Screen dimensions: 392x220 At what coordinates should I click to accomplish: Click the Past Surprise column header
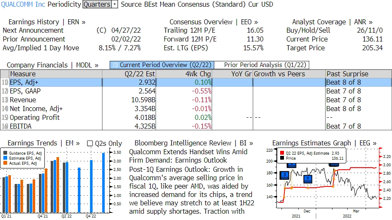point(358,74)
